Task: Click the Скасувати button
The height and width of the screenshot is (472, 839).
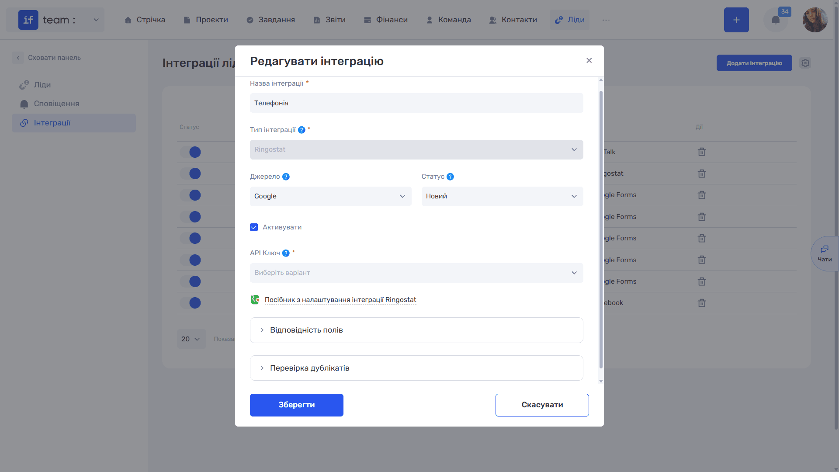Action: tap(542, 405)
